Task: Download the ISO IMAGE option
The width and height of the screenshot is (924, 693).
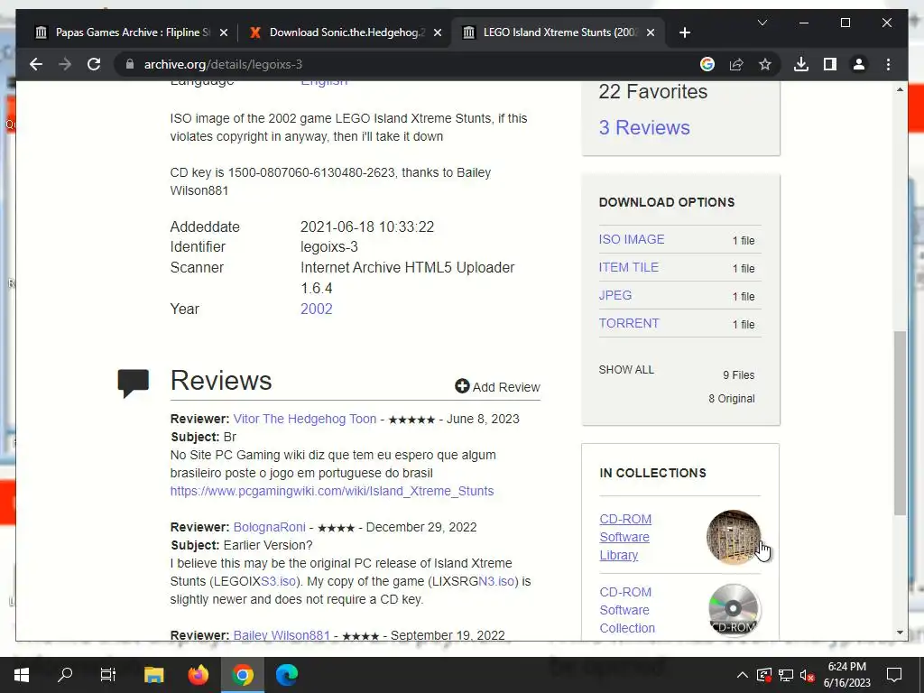Action: (631, 239)
